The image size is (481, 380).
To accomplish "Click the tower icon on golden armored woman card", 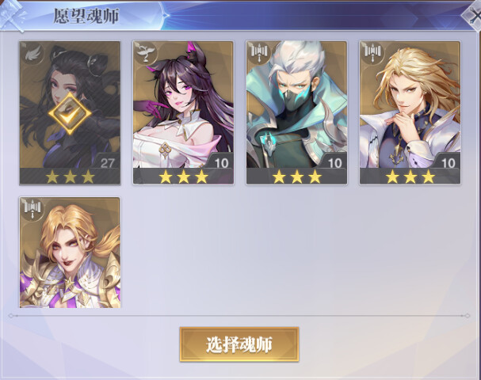I will 32,209.
